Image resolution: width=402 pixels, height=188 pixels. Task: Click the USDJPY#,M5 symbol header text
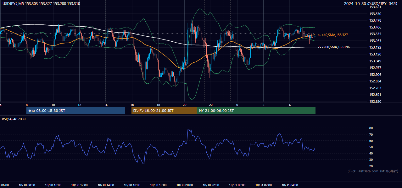coord(41,4)
